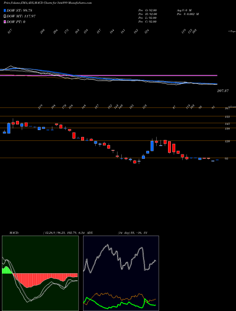The height and width of the screenshot is (311, 236).
Task: Click the blue DOW ST legend swatch
Action: (x=5, y=10)
